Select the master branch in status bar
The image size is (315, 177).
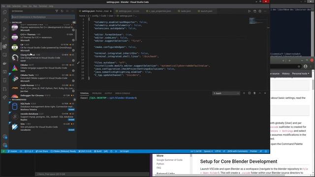[12, 151]
